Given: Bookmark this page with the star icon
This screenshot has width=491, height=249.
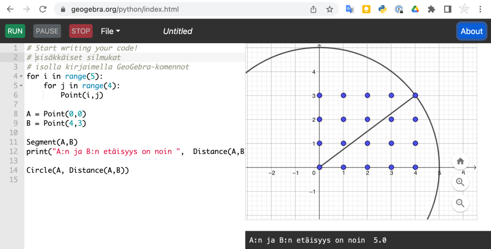Looking at the screenshot, I should (x=330, y=9).
